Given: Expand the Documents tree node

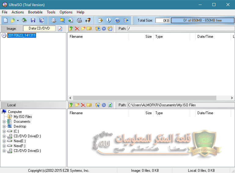Looking at the screenshot, I should click(4, 122).
